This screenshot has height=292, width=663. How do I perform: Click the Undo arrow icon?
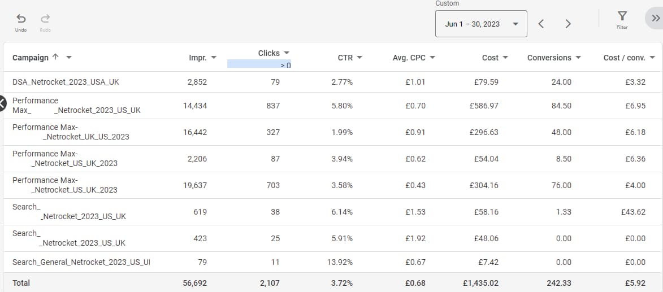tap(21, 19)
